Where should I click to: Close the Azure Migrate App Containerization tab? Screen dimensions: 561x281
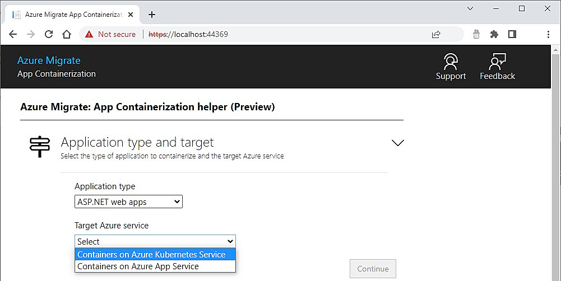coord(131,15)
